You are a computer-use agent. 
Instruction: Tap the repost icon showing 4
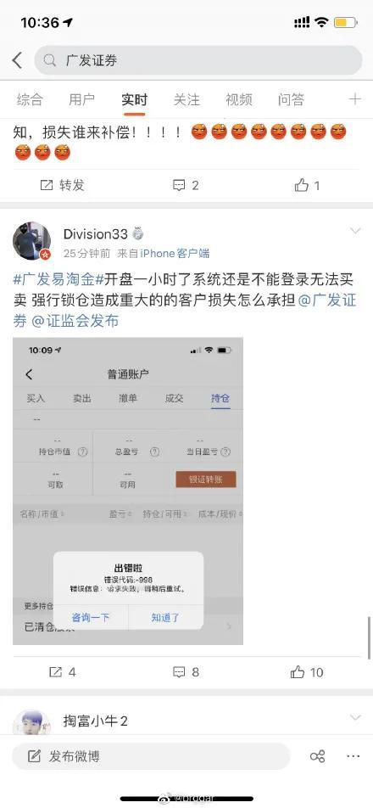coord(62,672)
